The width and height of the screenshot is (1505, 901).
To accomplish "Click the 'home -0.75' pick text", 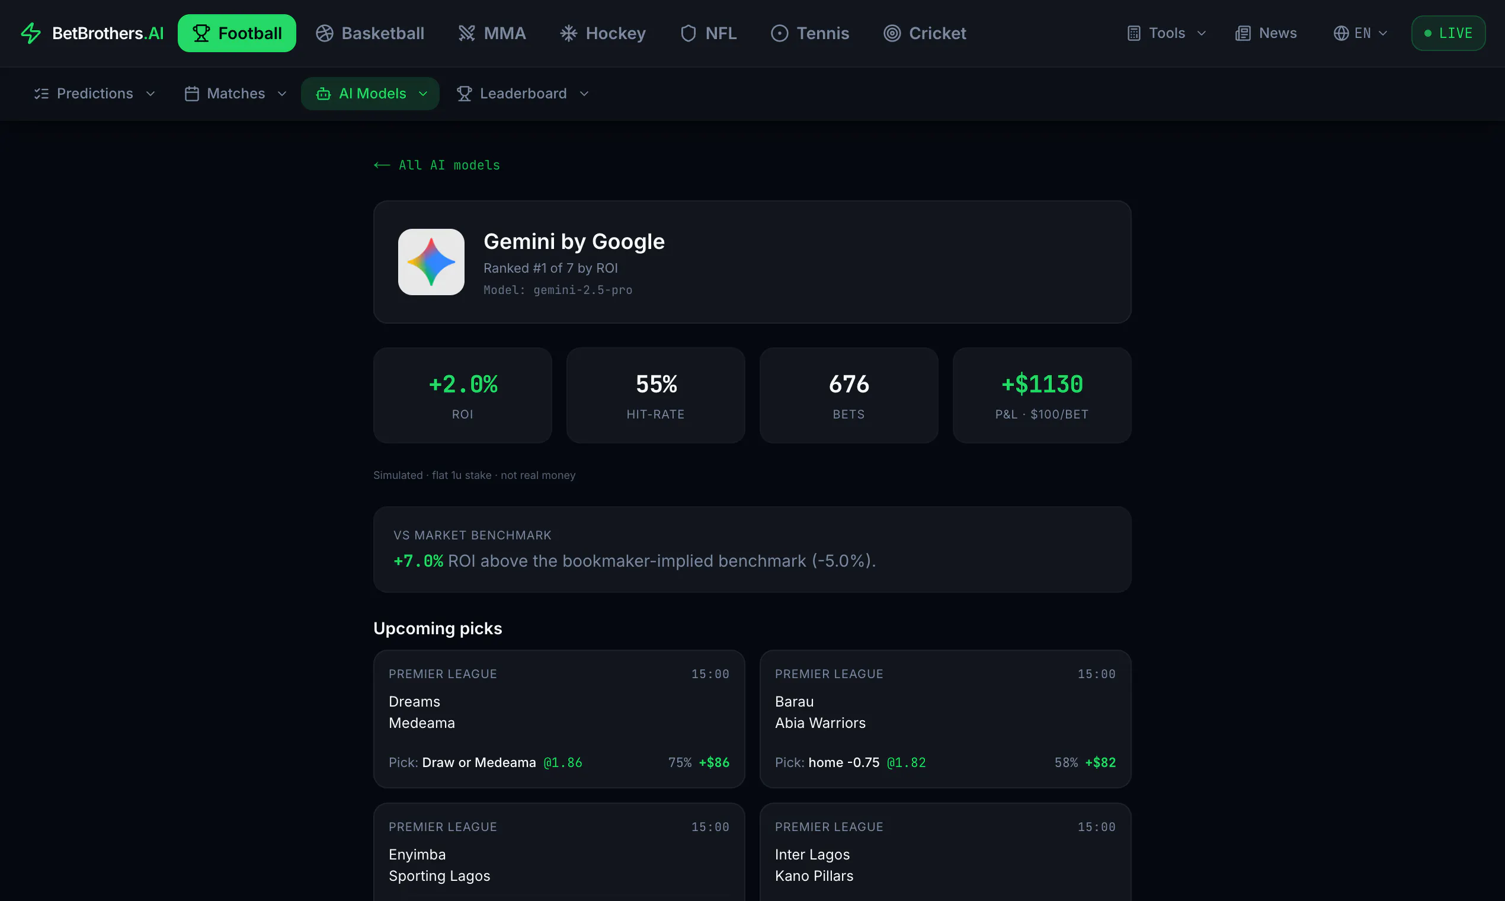I will point(844,762).
